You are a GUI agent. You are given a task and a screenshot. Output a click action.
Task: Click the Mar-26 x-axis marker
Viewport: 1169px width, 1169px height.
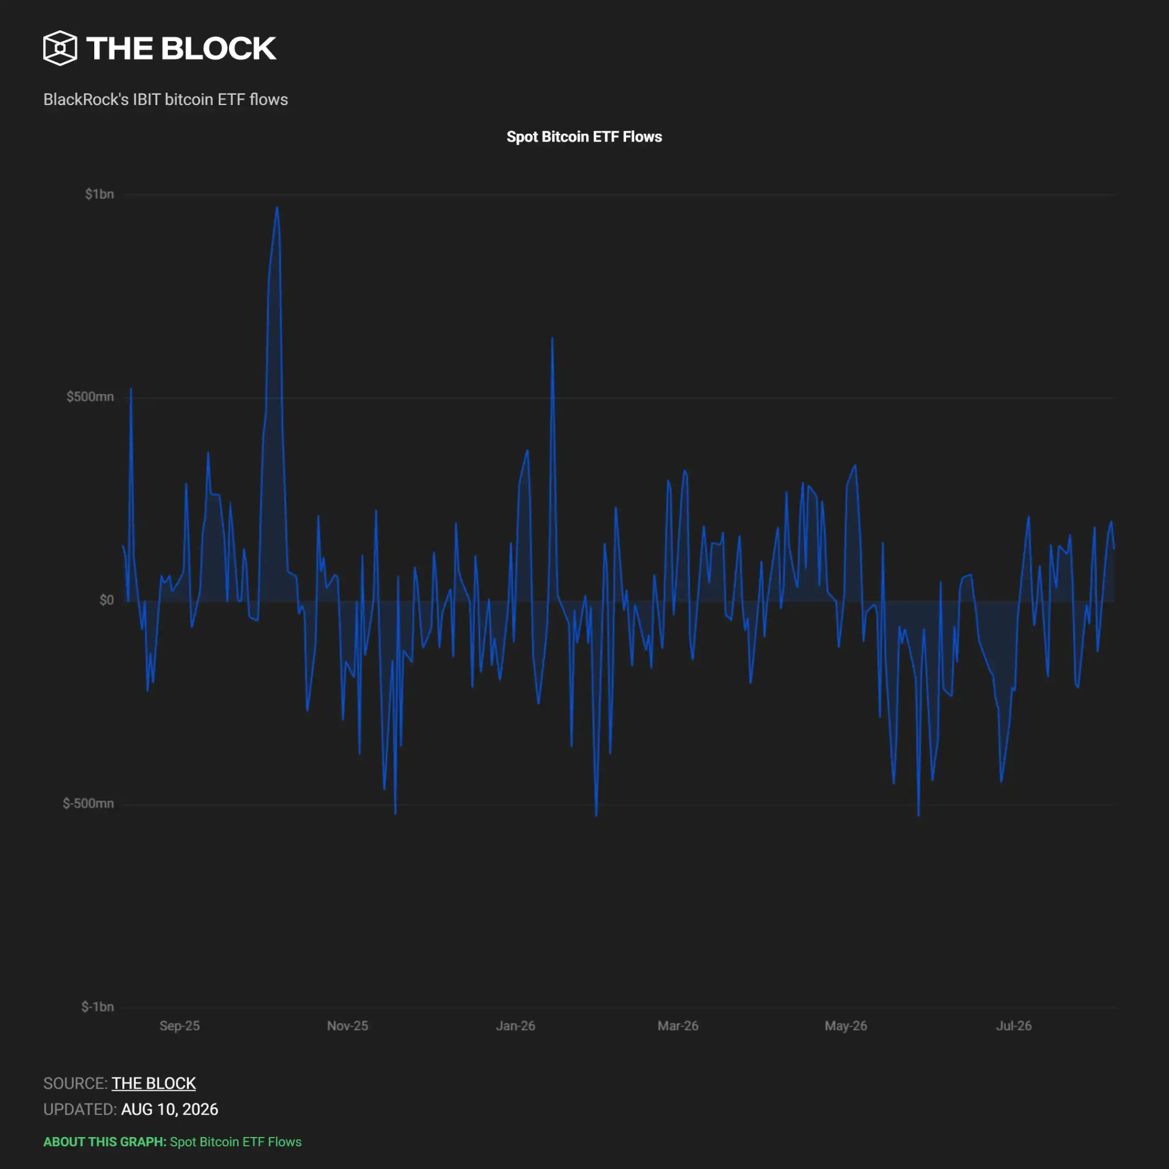click(x=678, y=1026)
